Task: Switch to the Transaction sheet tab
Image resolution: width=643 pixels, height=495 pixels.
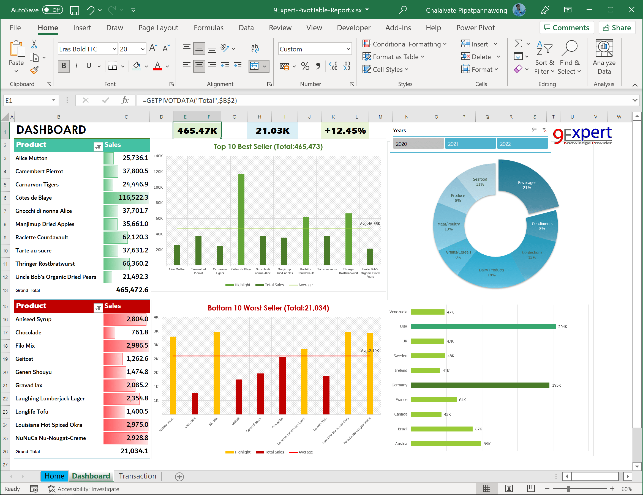Action: click(137, 476)
